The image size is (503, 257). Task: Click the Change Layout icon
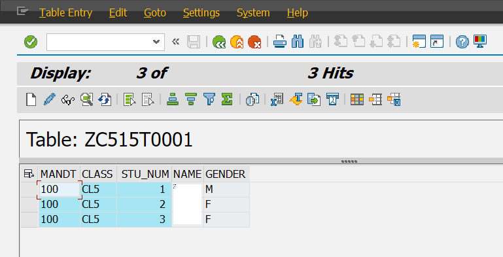[x=375, y=99]
